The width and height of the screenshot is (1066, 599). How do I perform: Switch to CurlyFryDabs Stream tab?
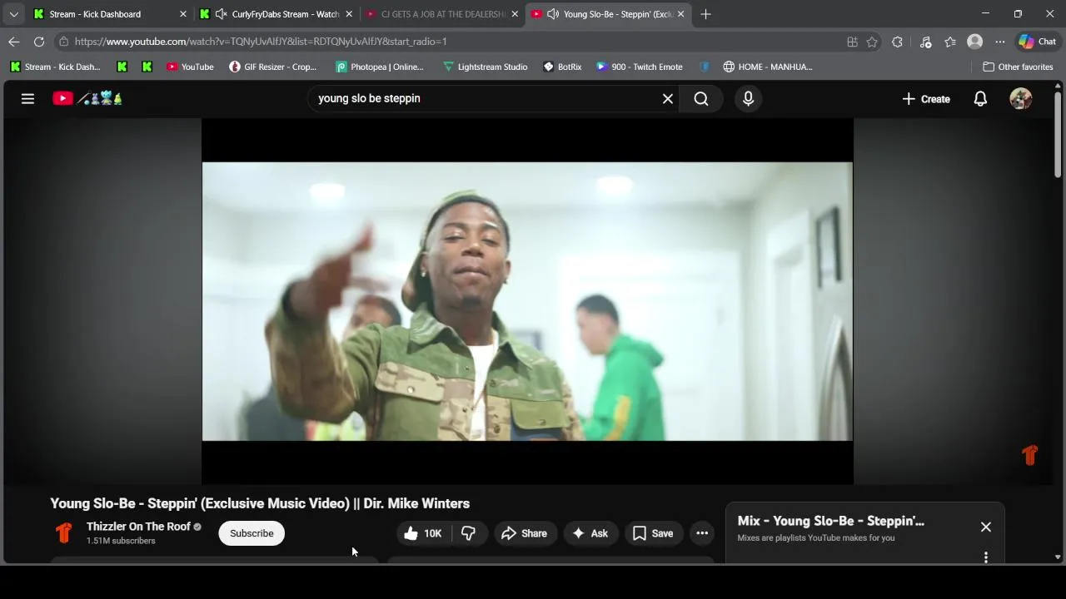pos(276,14)
